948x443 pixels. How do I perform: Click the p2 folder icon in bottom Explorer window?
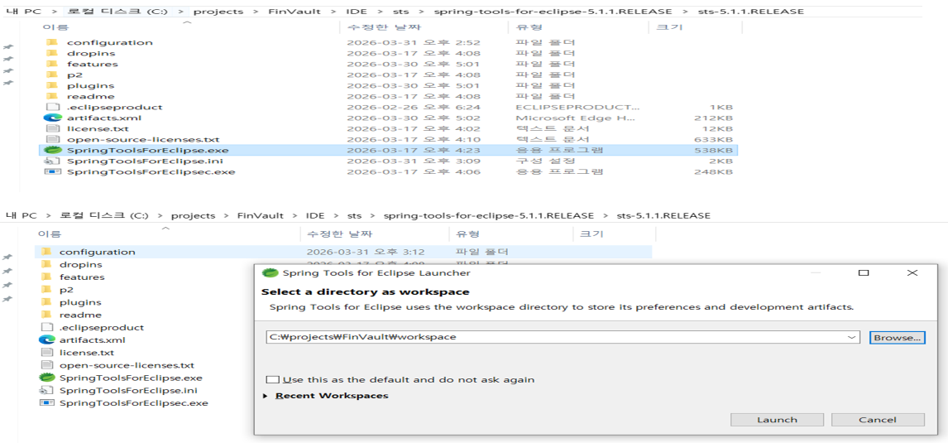pyautogui.click(x=45, y=290)
